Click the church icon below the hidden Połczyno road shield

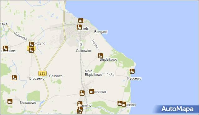(31, 50)
